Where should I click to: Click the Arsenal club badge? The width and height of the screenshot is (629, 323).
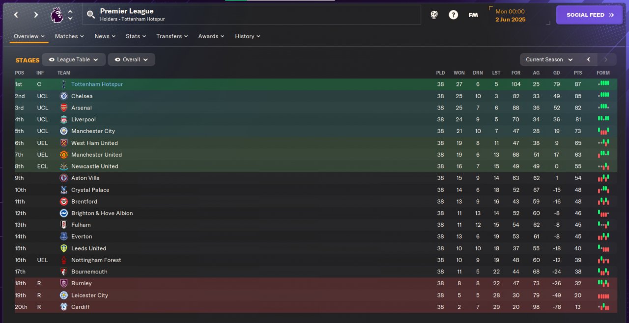point(63,108)
